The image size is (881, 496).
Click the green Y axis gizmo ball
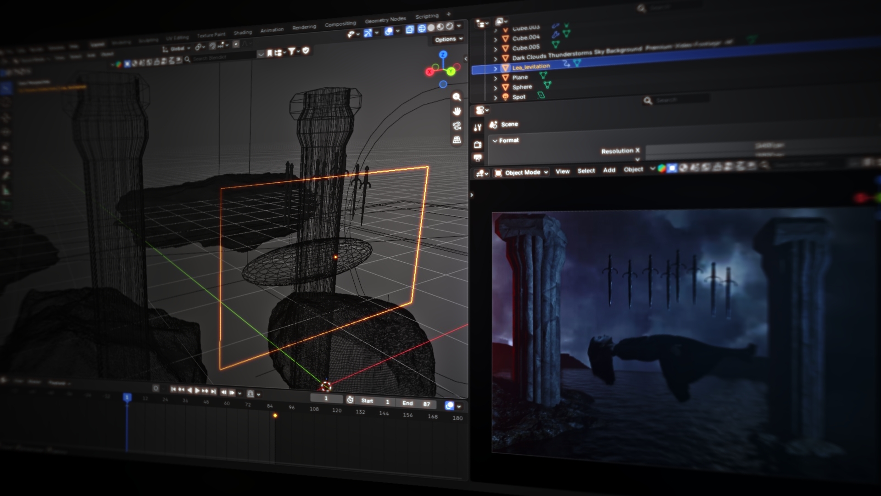[x=451, y=71]
